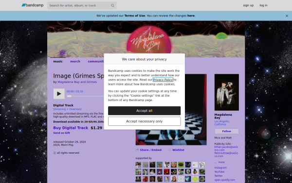Open the Privacy Policy link
Viewport: 292px width, 183px height.
point(163,80)
